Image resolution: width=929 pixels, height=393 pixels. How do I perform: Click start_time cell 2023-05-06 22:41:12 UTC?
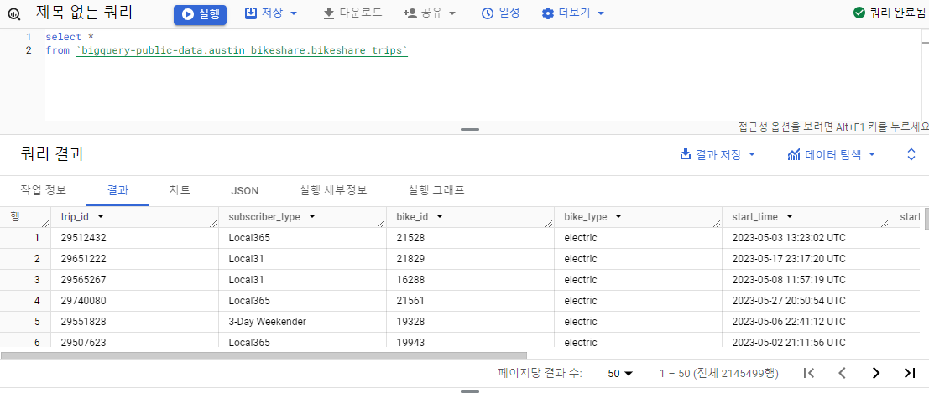pyautogui.click(x=789, y=322)
